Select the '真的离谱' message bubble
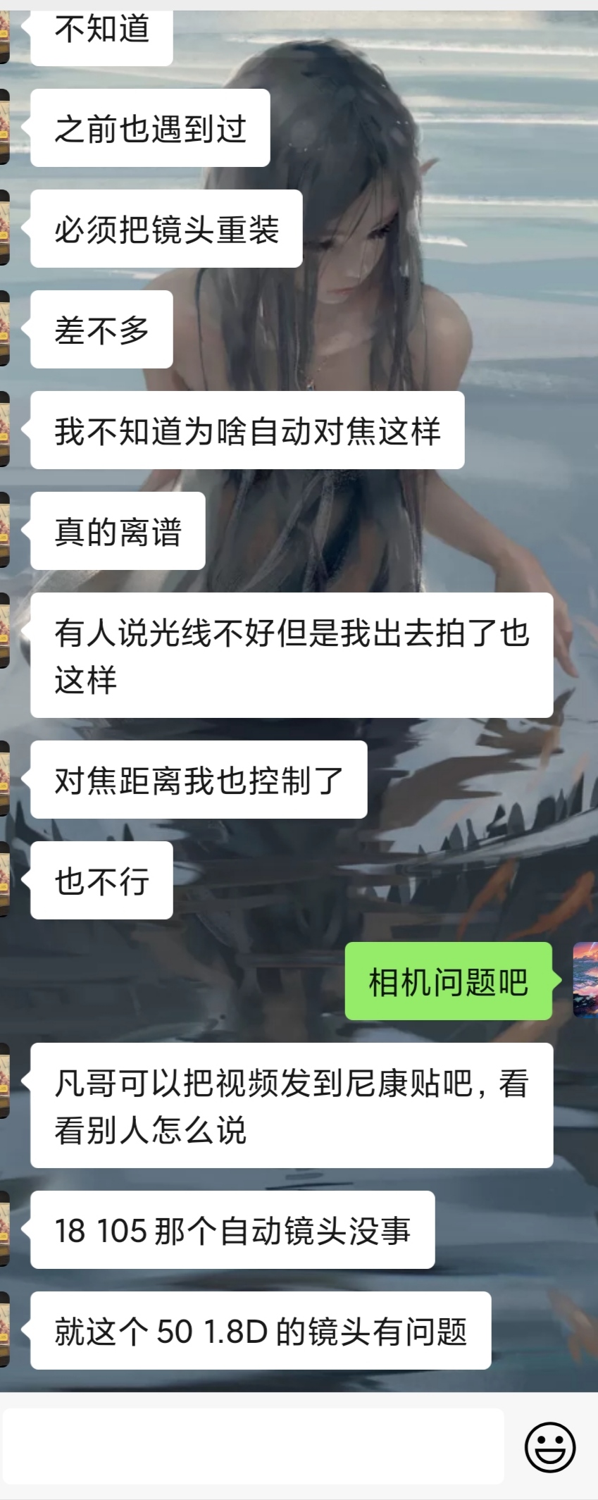This screenshot has width=598, height=1500. (x=118, y=531)
